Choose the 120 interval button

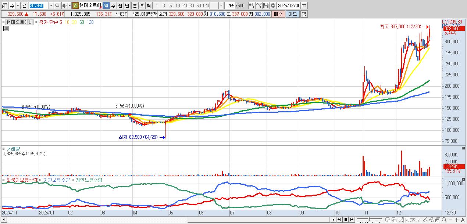206,6
